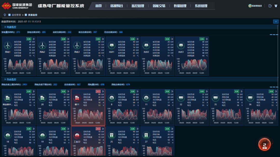Click the 商业楼宇 load chart
The width and height of the screenshot is (280, 157).
click(x=19, y=115)
